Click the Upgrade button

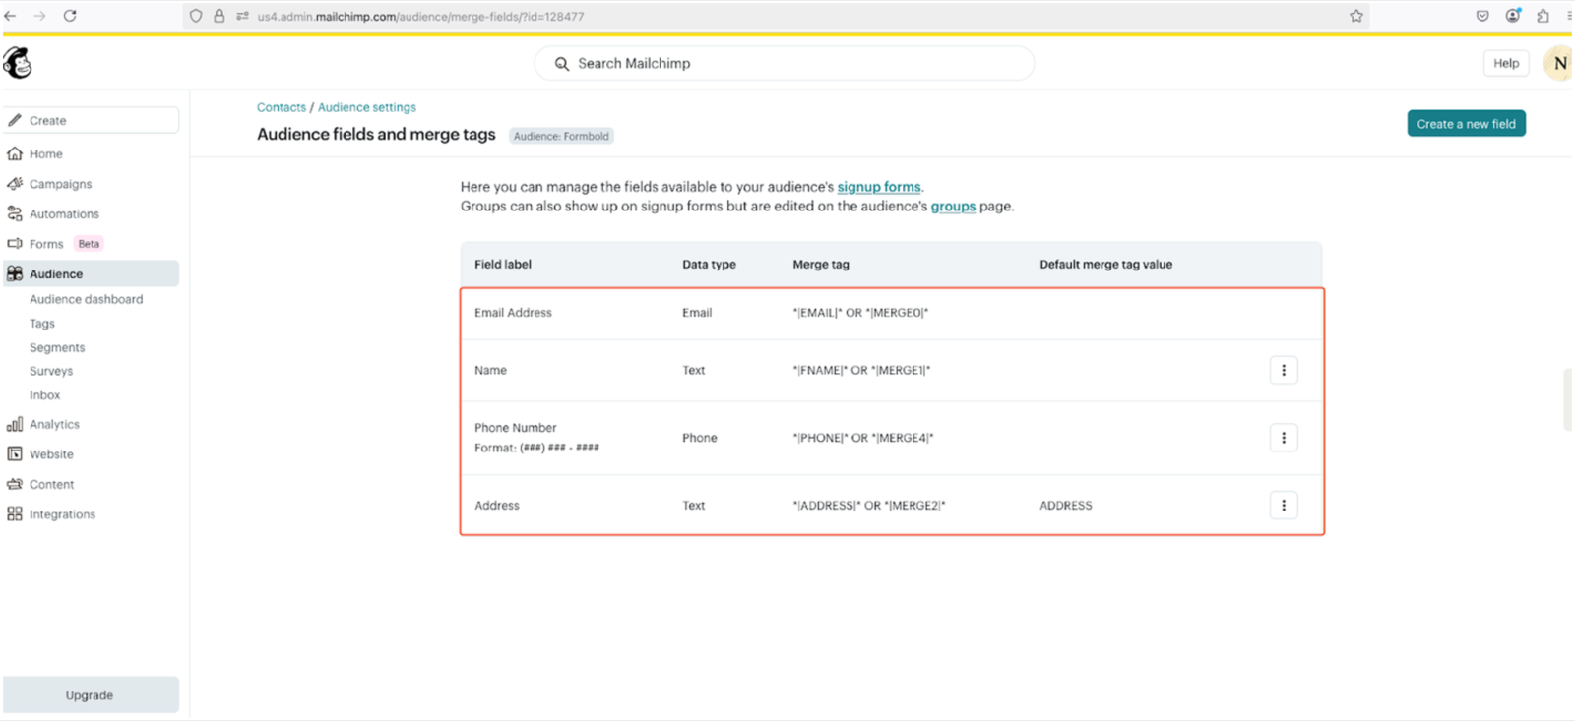[91, 694]
